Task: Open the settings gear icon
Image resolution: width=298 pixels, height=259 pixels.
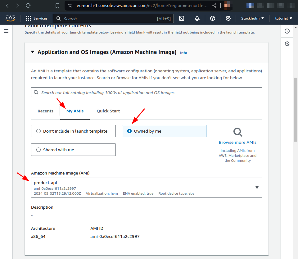Action: pyautogui.click(x=228, y=18)
